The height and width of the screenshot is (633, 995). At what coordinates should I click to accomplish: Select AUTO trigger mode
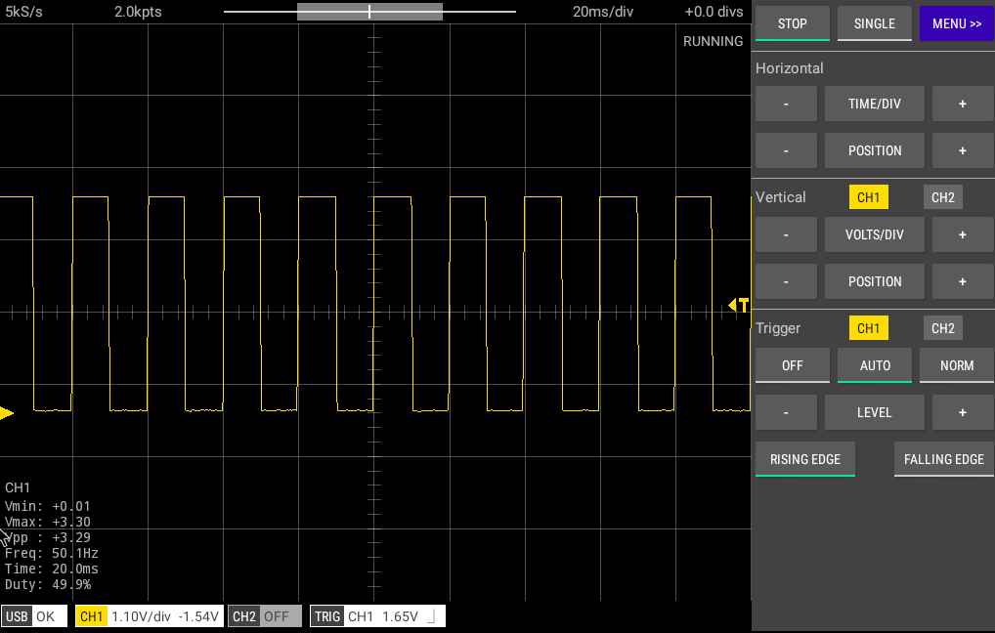coord(875,365)
